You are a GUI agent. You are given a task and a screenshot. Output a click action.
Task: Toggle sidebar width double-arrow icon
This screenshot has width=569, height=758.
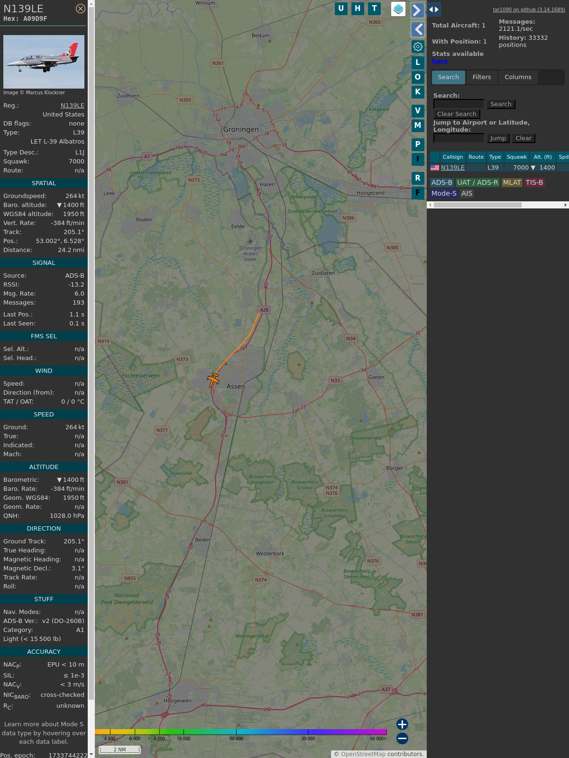[x=433, y=9]
